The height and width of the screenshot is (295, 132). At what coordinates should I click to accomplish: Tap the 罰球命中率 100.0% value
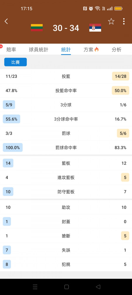tap(13, 147)
